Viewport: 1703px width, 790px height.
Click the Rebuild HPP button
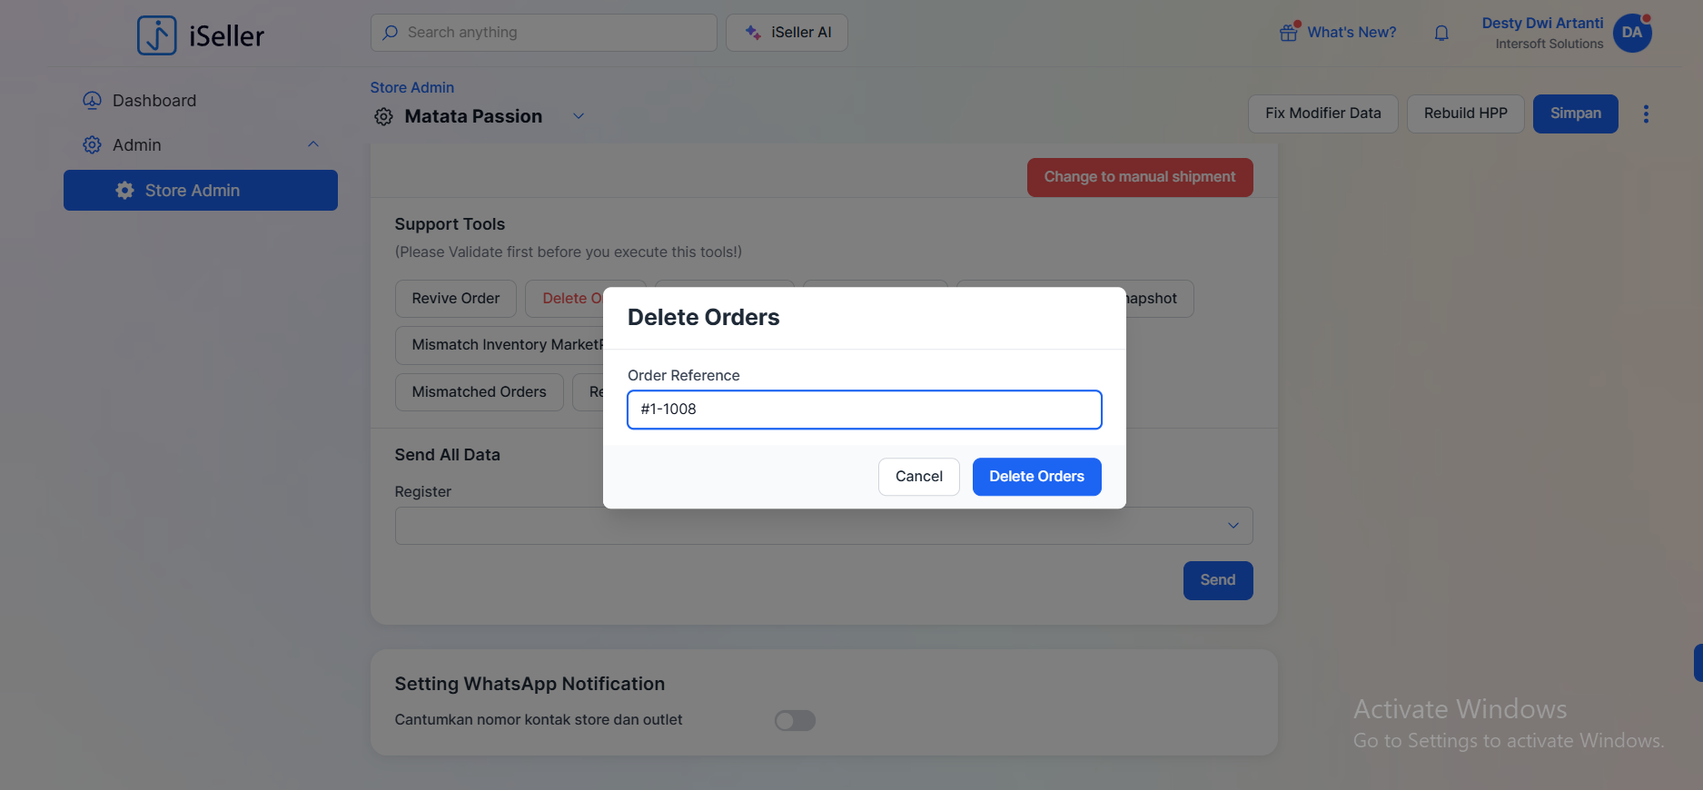1465,114
